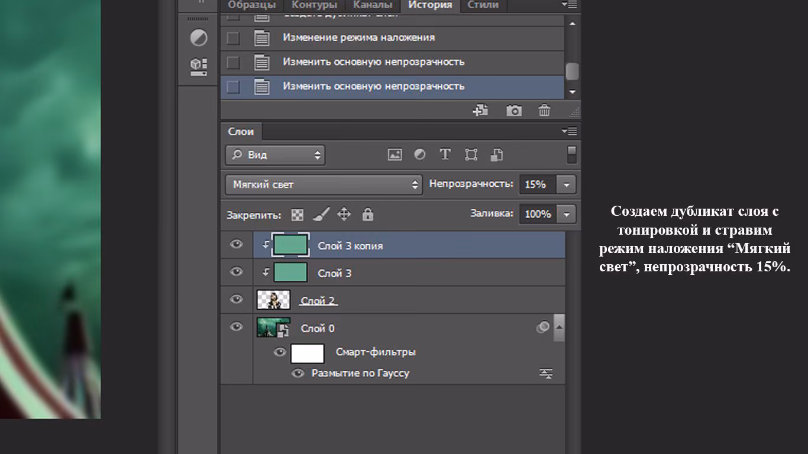The image size is (808, 454).
Task: Open the Заливка slider dropdown arrow
Action: [567, 214]
